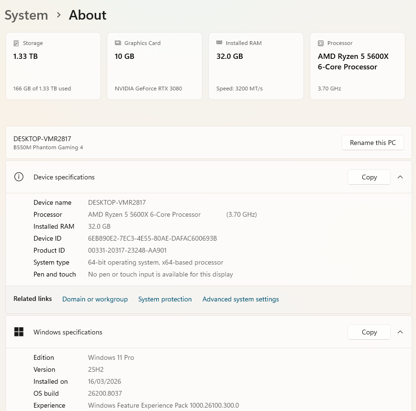The height and width of the screenshot is (411, 416).
Task: Select the DESKTOP-VMR2817 device name text
Action: 42,139
